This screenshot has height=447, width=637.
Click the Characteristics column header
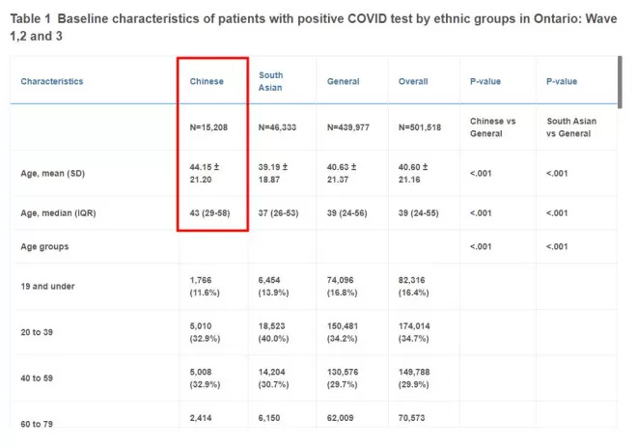[51, 81]
